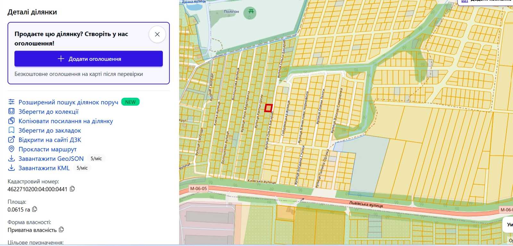Click the red highlighted parcel on the map
Image resolution: width=513 pixels, height=246 pixels.
(269, 108)
